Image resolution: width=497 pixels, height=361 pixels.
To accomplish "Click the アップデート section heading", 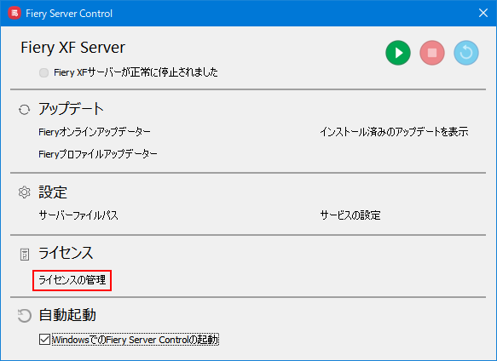I will (72, 109).
